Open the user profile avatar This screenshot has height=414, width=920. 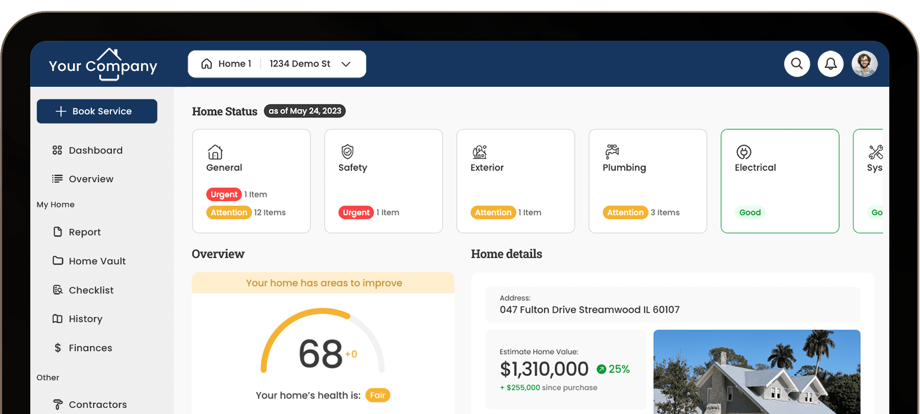tap(864, 64)
